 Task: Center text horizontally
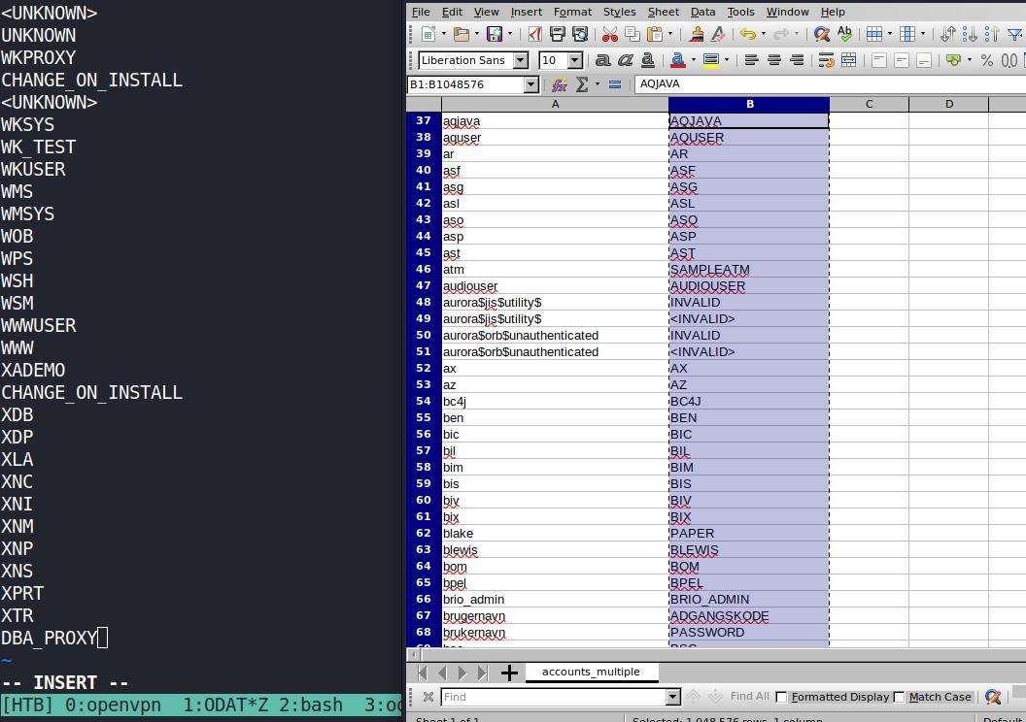[x=774, y=61]
